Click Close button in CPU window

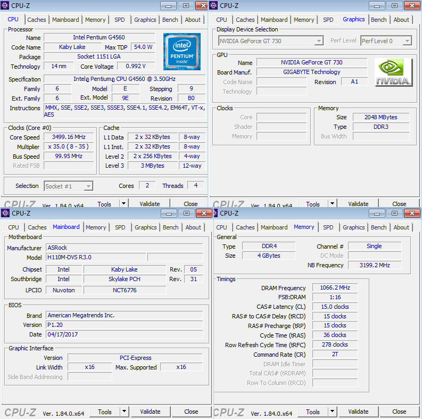(x=191, y=203)
